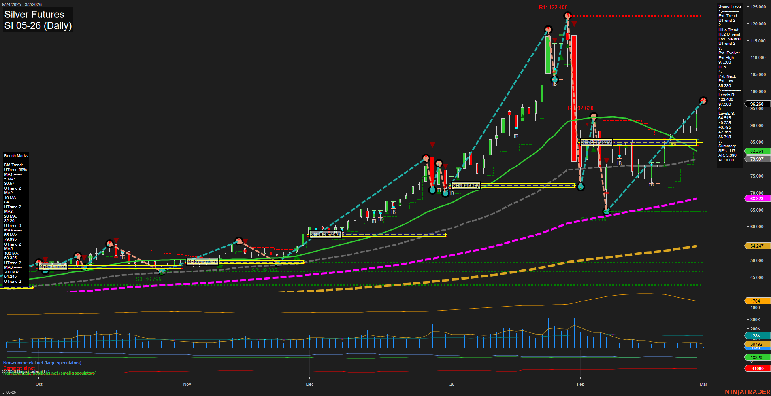Click the Bench Marks panel header
The image size is (771, 396).
click(16, 155)
